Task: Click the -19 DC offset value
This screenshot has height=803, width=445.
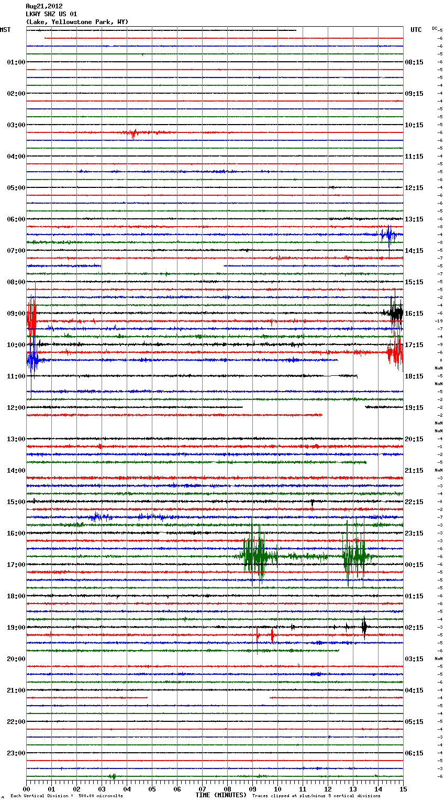Action: coord(439,321)
